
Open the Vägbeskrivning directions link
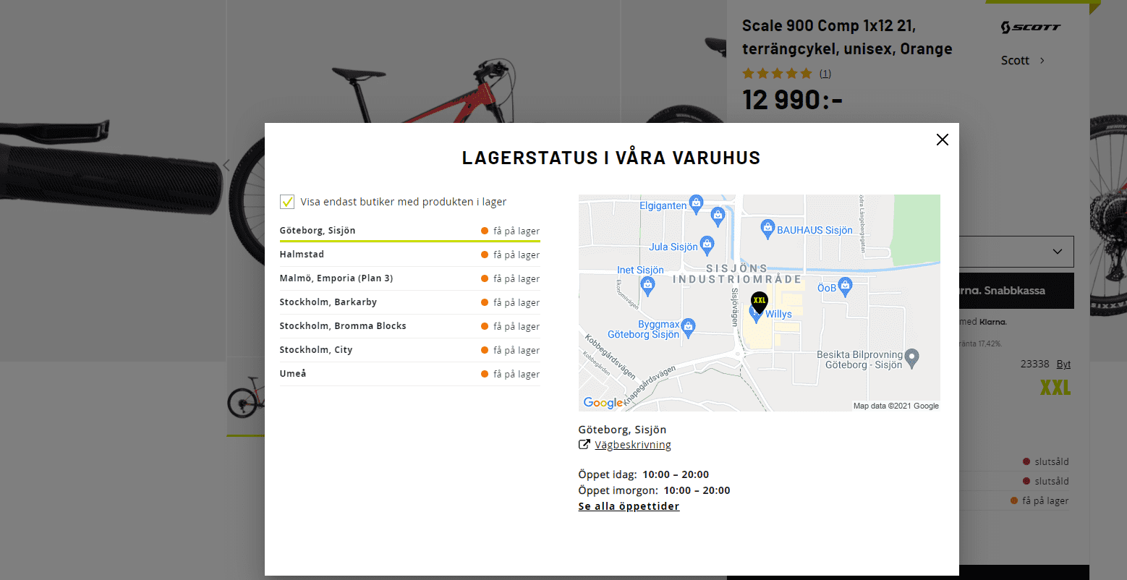point(633,445)
